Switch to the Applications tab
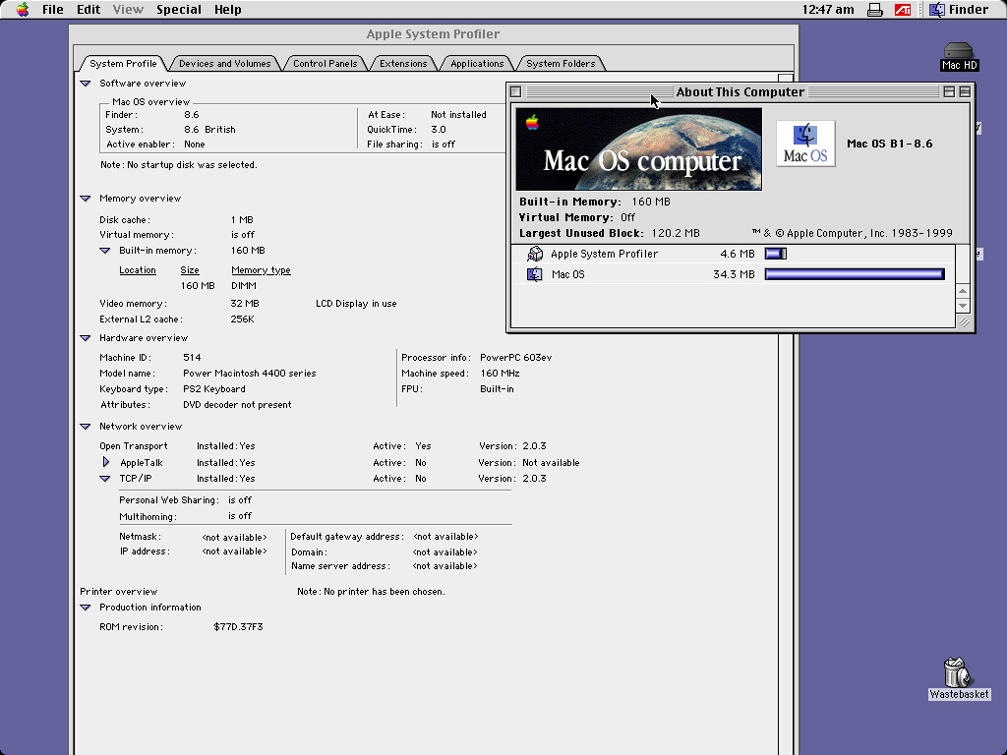The width and height of the screenshot is (1007, 755). pyautogui.click(x=477, y=64)
